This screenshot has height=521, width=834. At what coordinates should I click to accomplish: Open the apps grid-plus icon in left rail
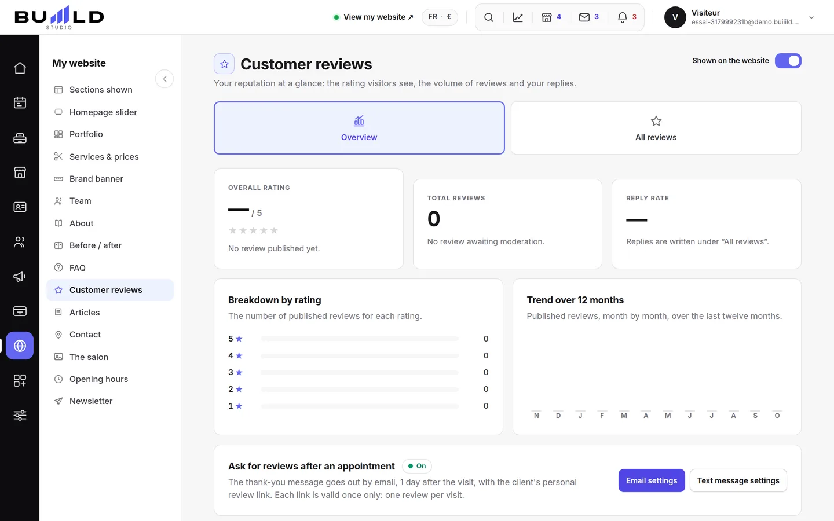(20, 381)
